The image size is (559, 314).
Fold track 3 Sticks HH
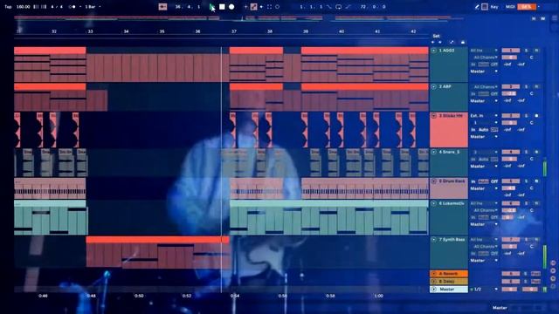434,116
